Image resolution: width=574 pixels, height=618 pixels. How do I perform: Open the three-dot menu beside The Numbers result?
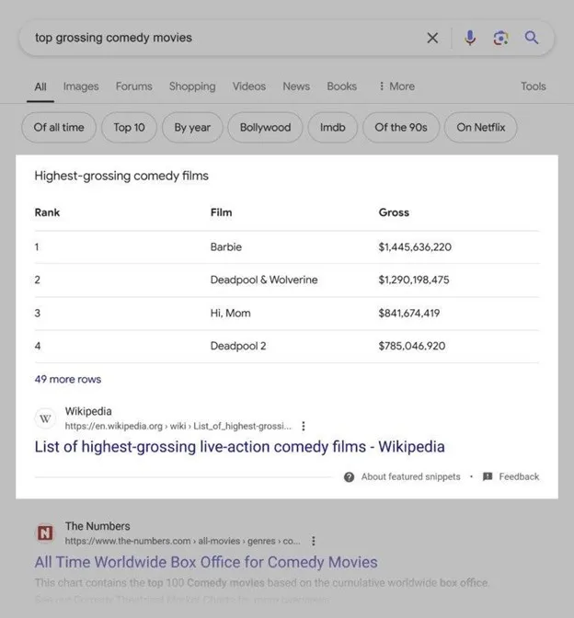pyautogui.click(x=314, y=541)
